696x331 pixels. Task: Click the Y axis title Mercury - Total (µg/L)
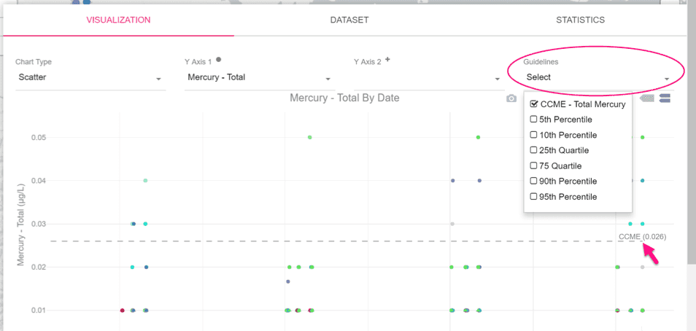tap(20, 224)
